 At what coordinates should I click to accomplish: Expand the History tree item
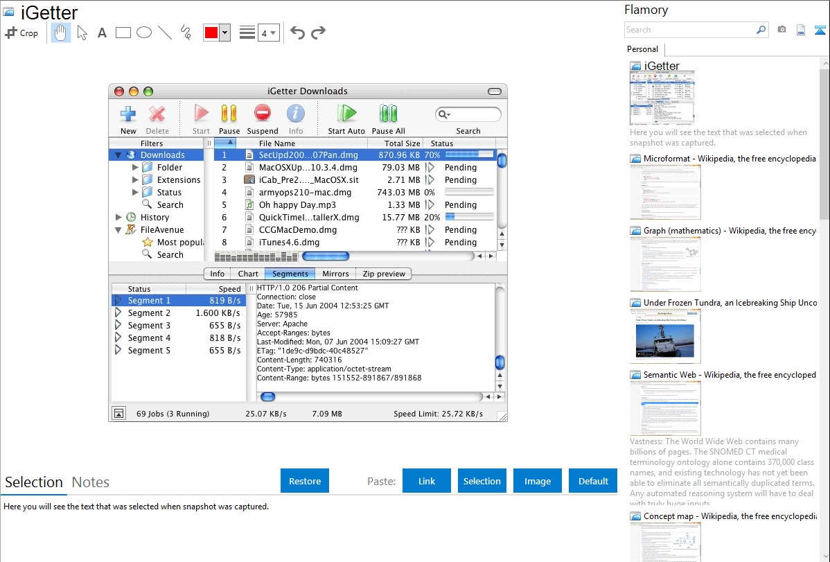118,217
